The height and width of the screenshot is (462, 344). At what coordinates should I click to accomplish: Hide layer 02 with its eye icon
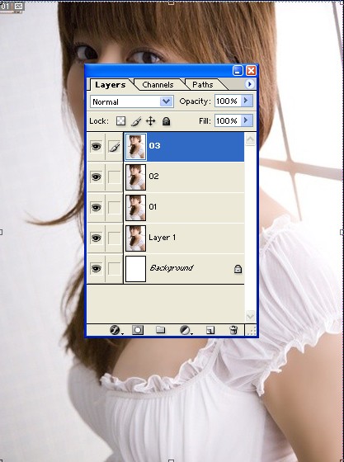pos(96,177)
